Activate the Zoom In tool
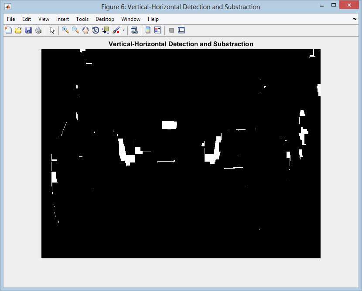This screenshot has height=291, width=362. (x=65, y=30)
